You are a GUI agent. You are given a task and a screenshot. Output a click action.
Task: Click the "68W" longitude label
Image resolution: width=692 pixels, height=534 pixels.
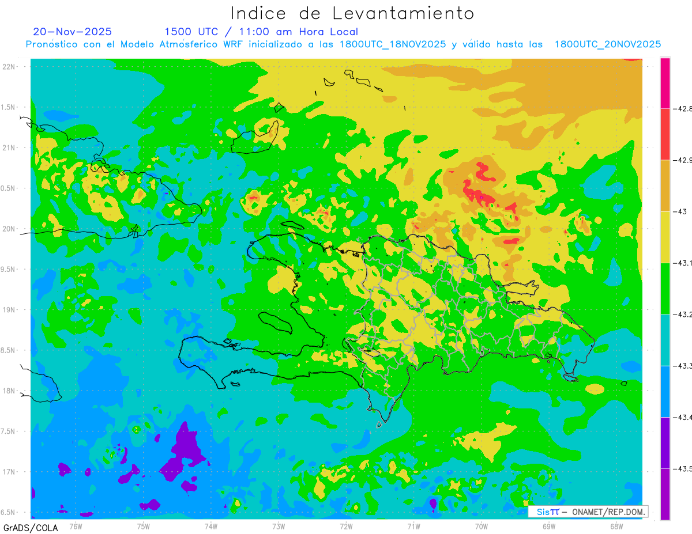tap(616, 526)
